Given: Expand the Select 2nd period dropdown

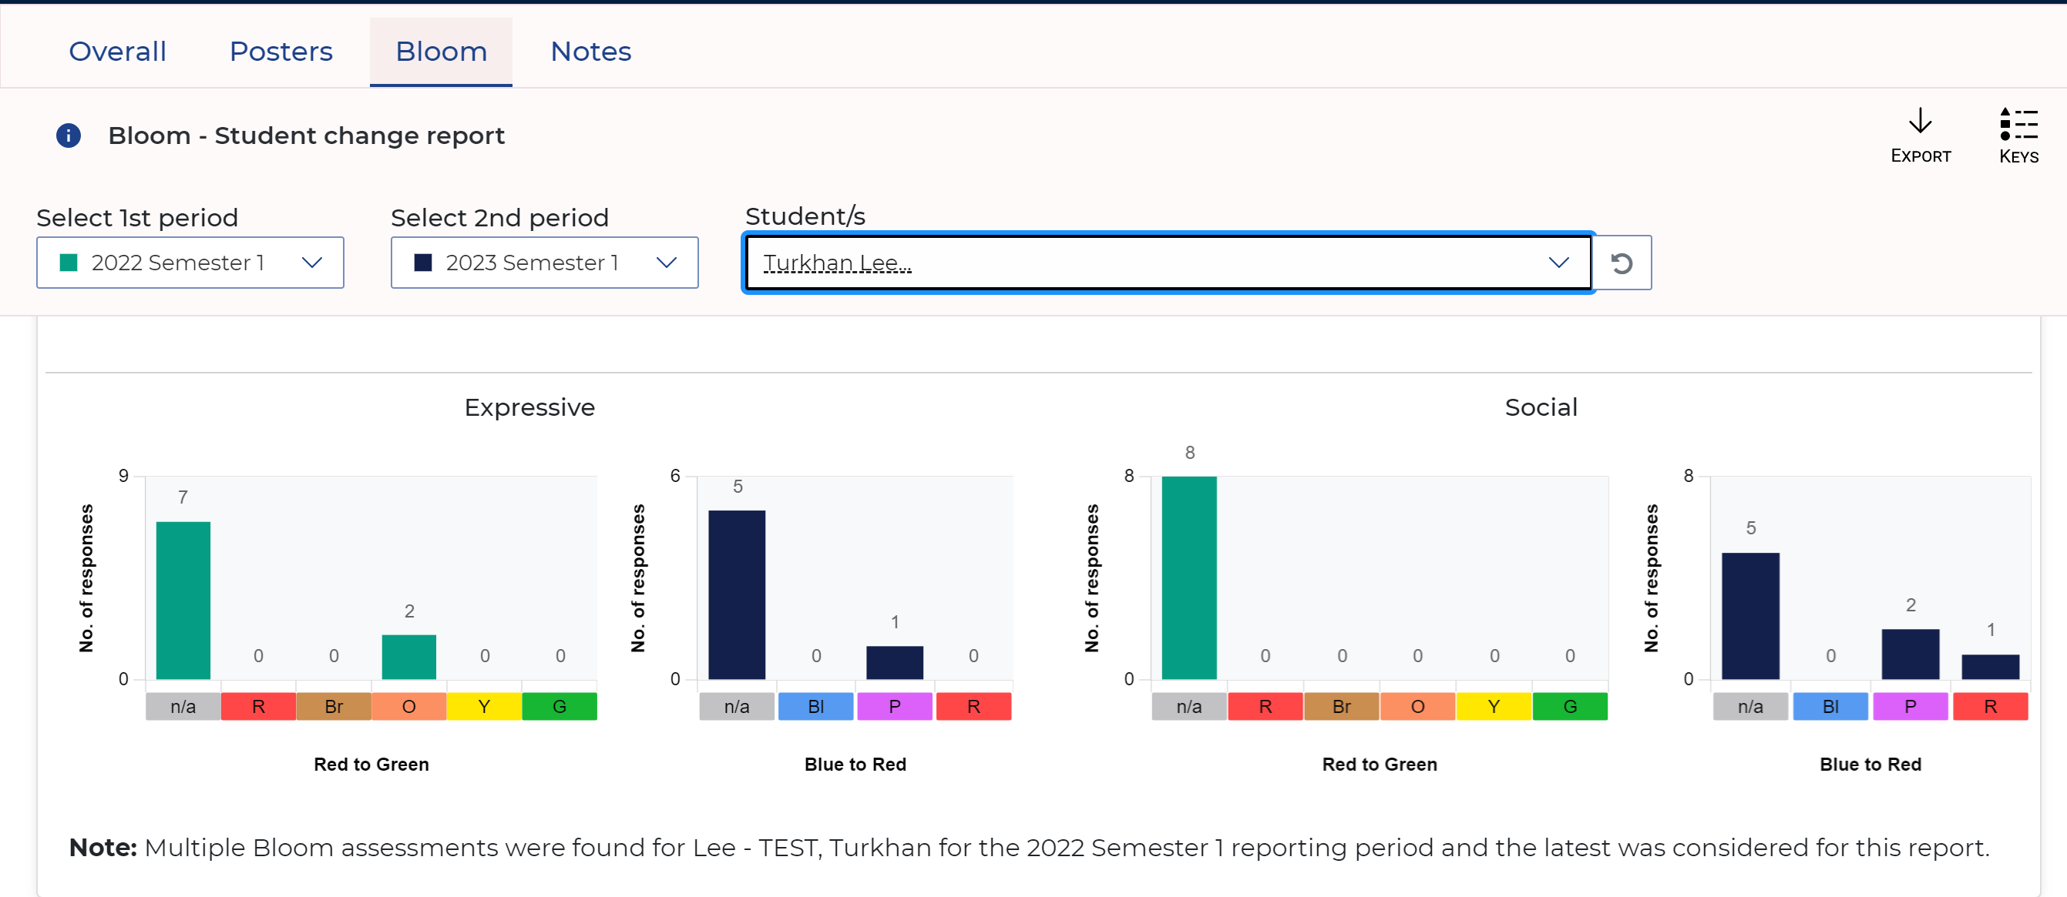Looking at the screenshot, I should click(x=545, y=263).
